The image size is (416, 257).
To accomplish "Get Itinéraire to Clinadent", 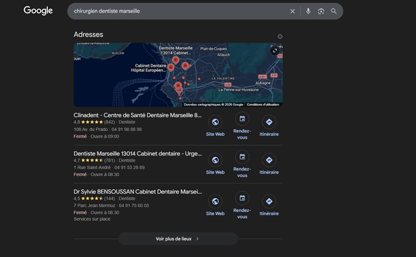I will 269,122.
